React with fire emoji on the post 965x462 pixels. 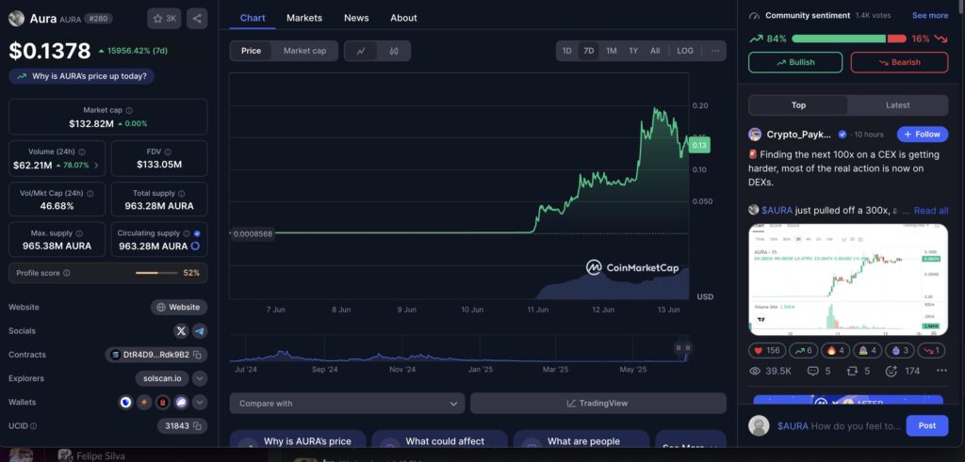pyautogui.click(x=835, y=351)
